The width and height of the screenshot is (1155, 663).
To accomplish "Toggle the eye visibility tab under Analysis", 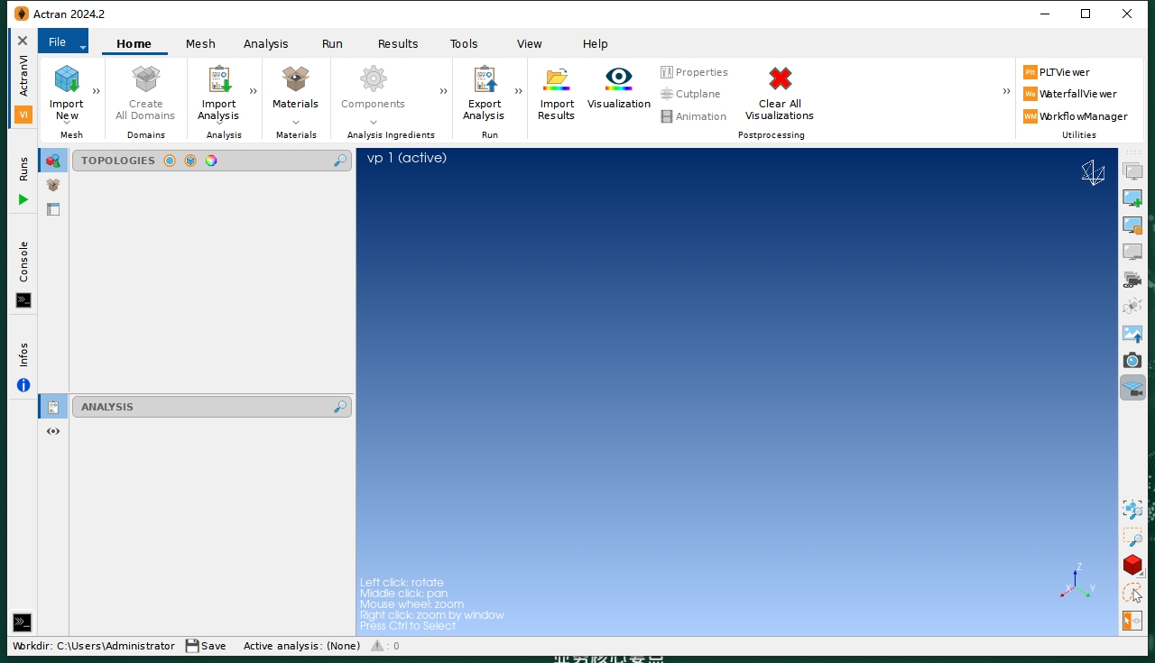I will click(x=53, y=431).
